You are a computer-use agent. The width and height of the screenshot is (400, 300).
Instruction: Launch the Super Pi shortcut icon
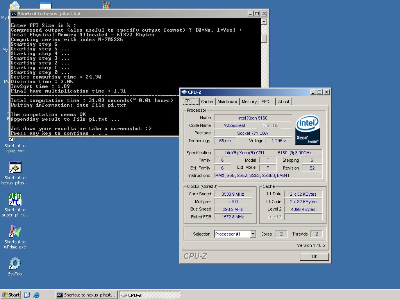(x=15, y=205)
